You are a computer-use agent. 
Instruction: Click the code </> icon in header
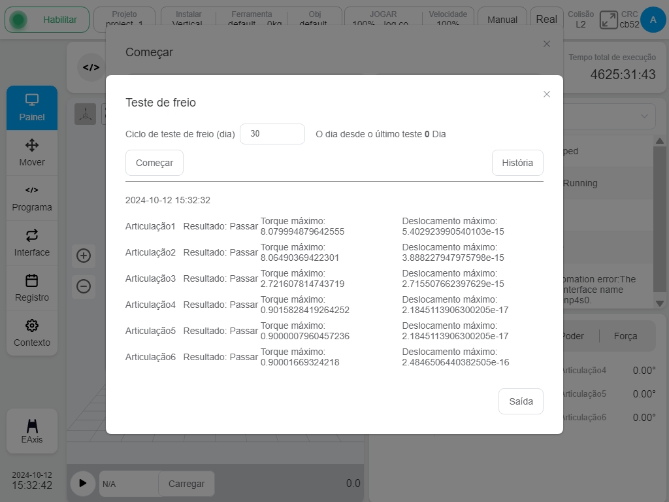(91, 67)
